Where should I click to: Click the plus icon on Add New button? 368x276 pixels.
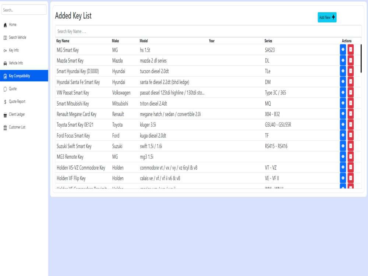click(333, 17)
